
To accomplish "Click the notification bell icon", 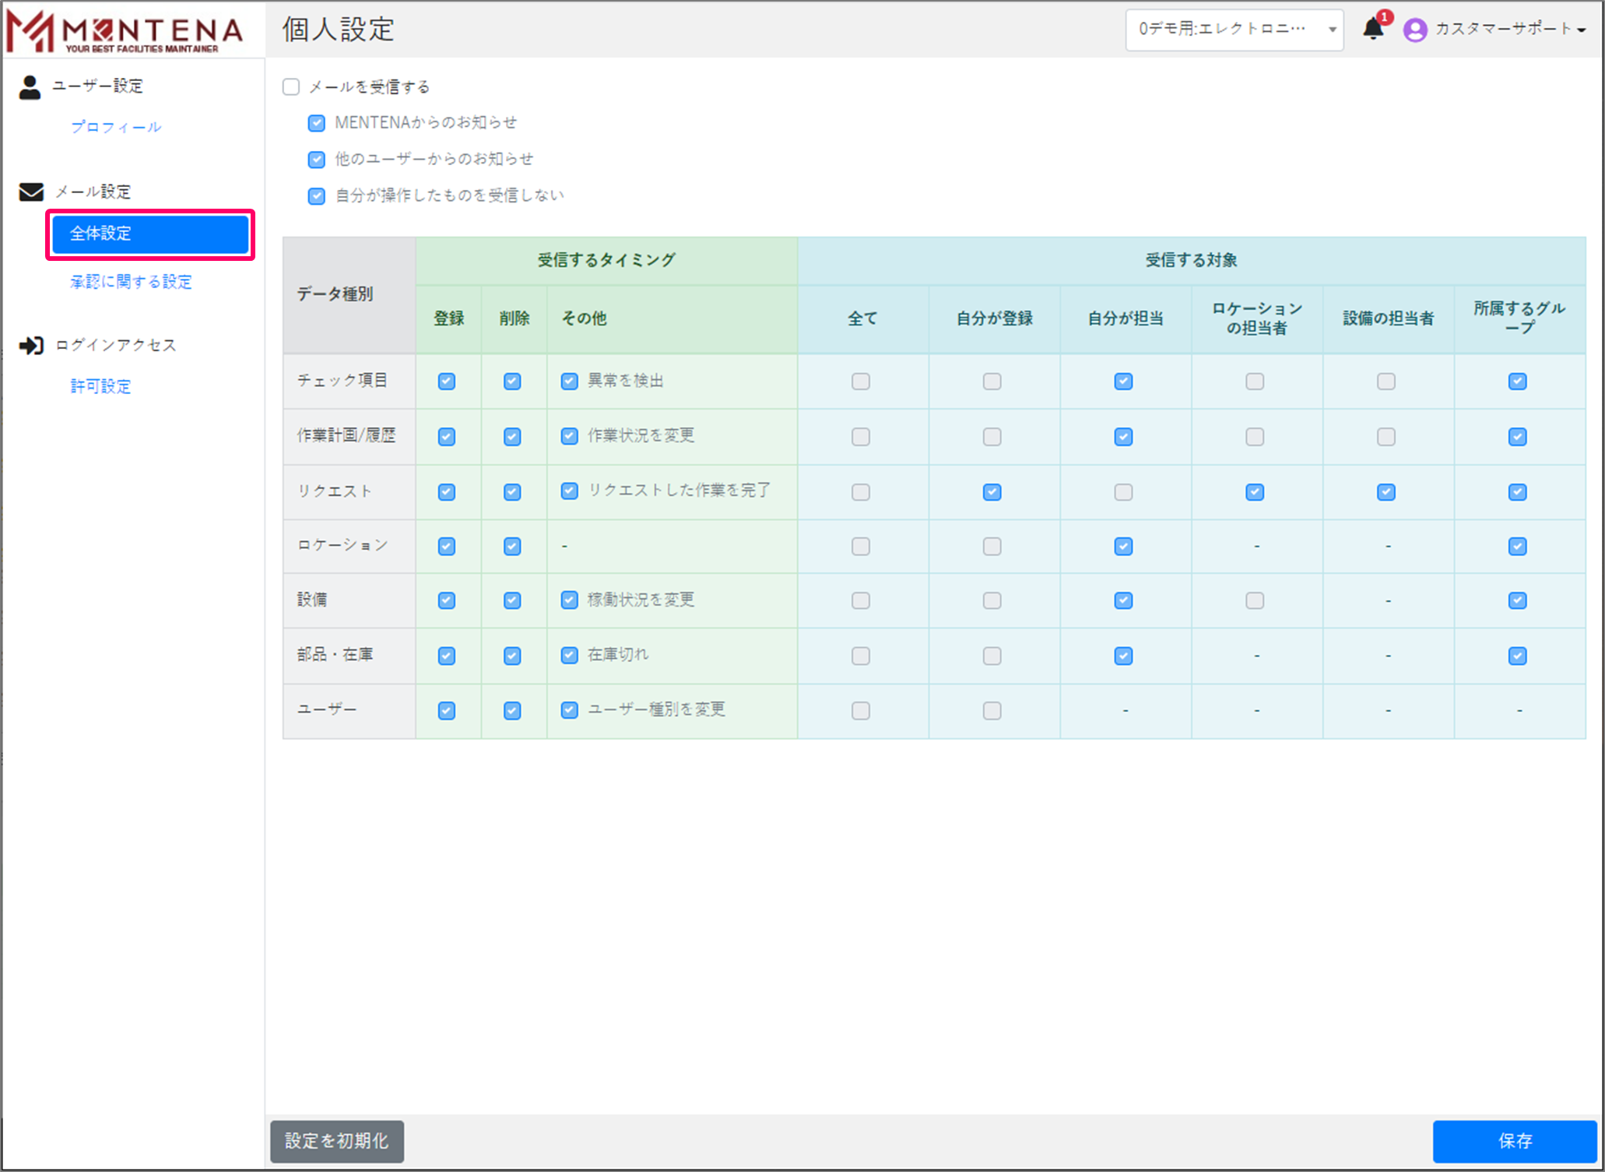I will coord(1372,30).
